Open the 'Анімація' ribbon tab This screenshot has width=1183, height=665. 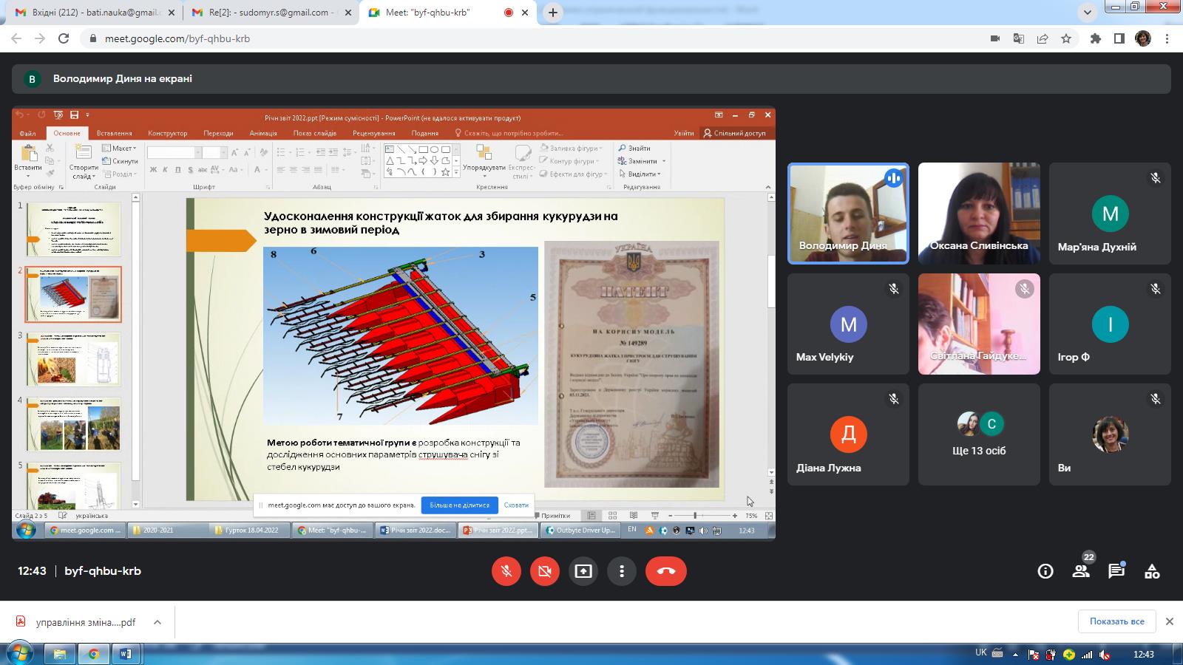tap(263, 133)
